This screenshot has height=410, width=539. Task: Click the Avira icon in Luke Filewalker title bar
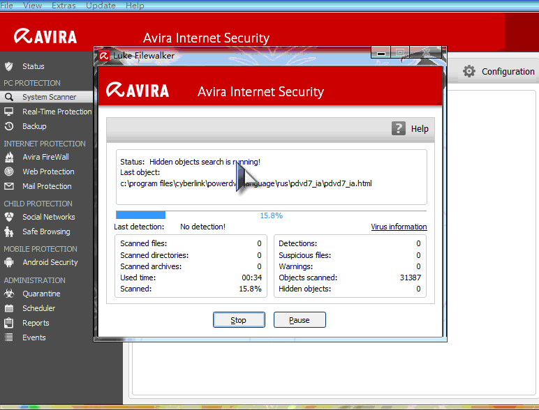click(104, 56)
